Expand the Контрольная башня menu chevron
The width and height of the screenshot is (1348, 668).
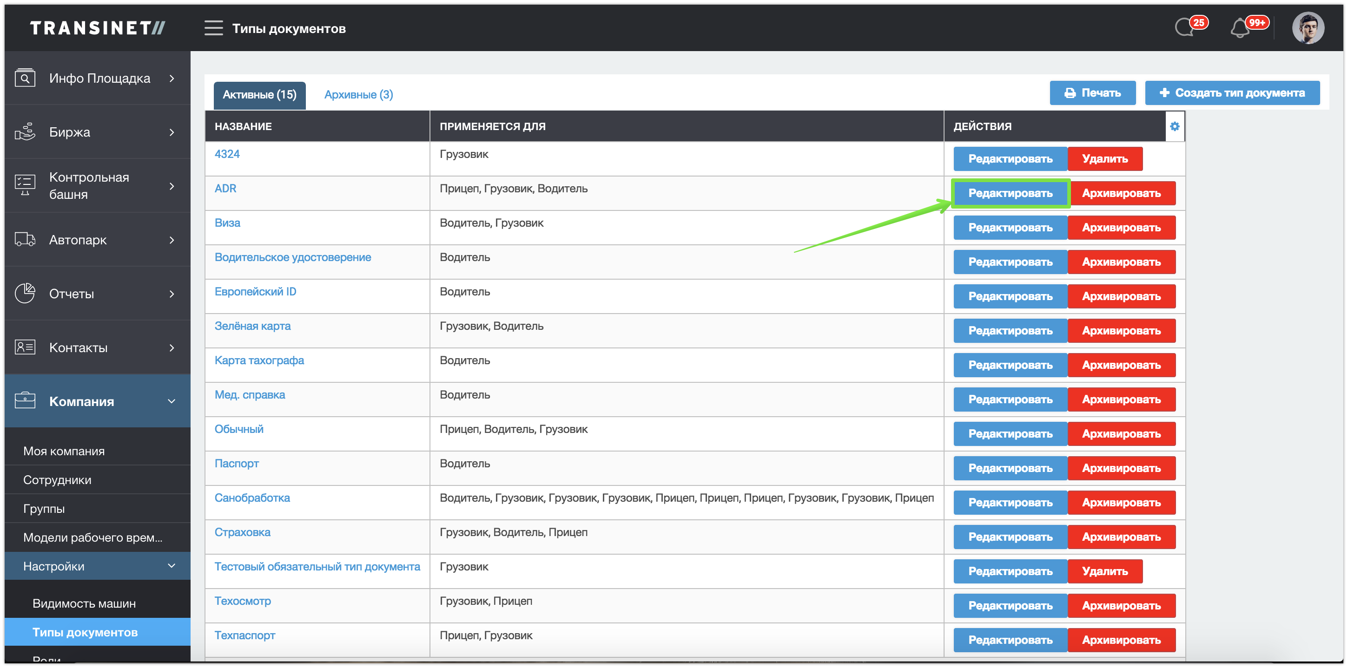(x=172, y=186)
